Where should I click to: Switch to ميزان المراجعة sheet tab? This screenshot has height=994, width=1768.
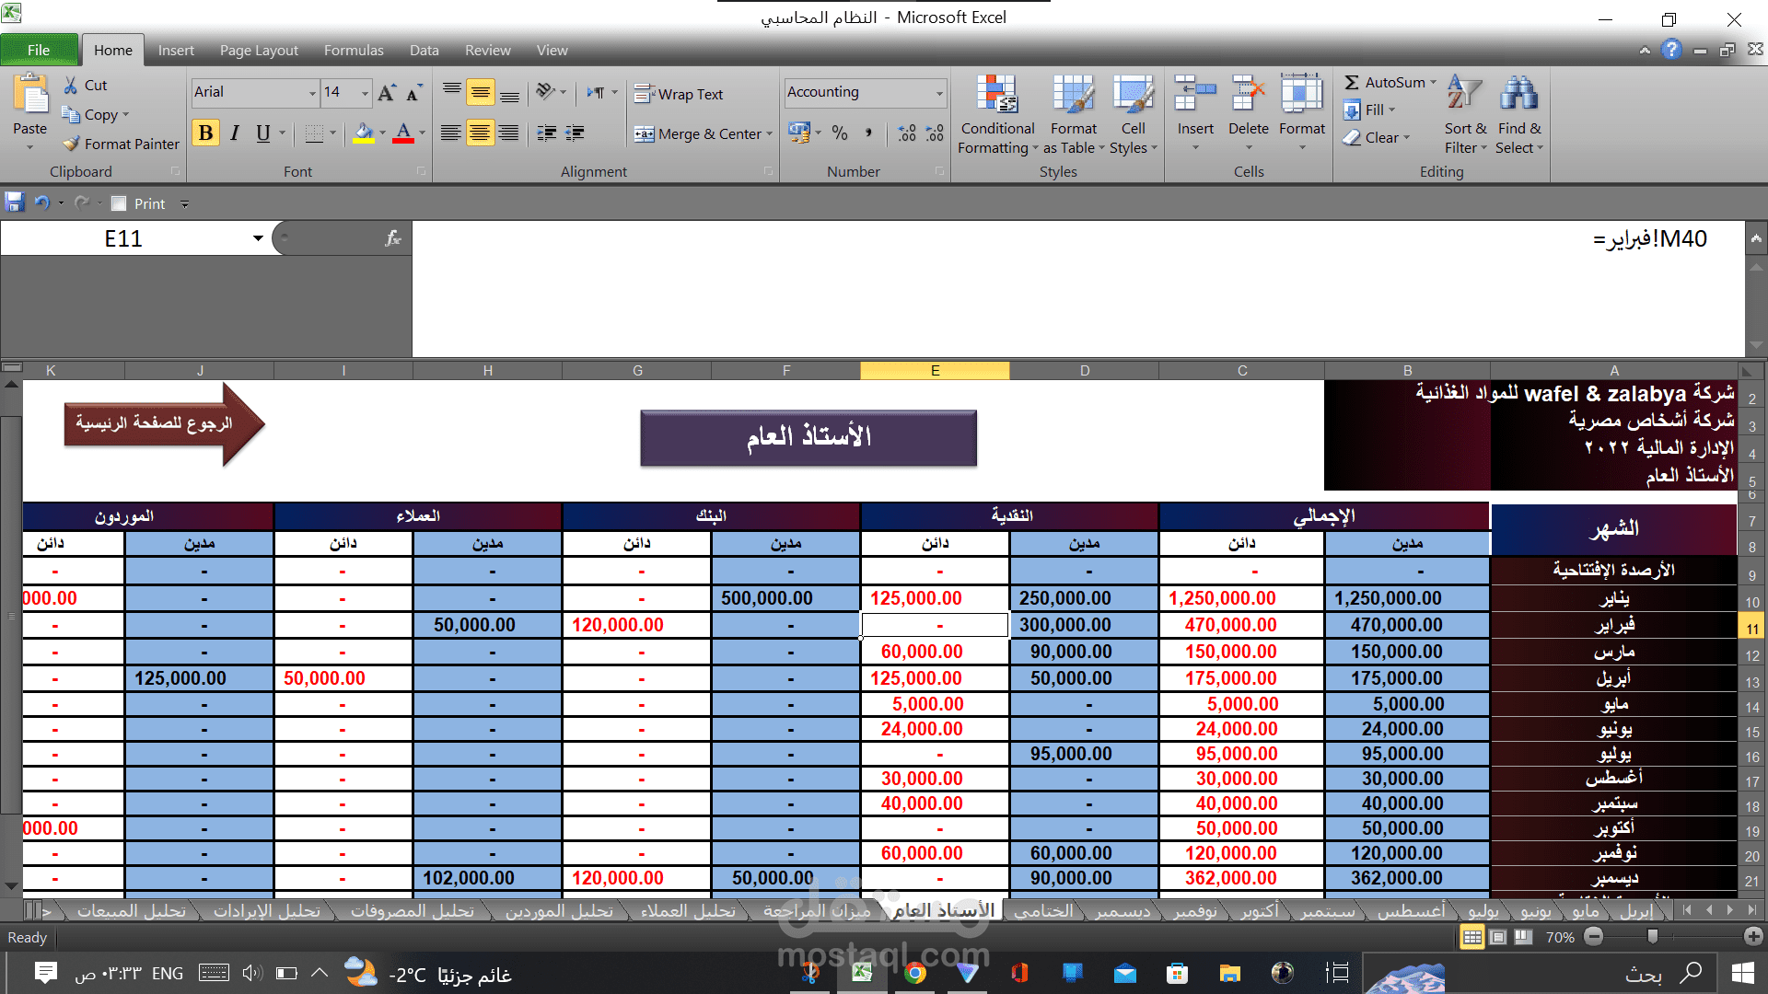(x=816, y=910)
